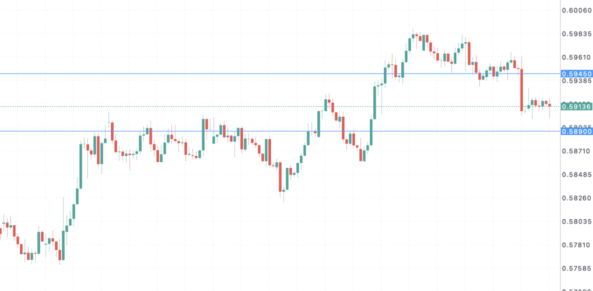Click the 0.59385 price axis label
This screenshot has height=291, width=593.
577,81
